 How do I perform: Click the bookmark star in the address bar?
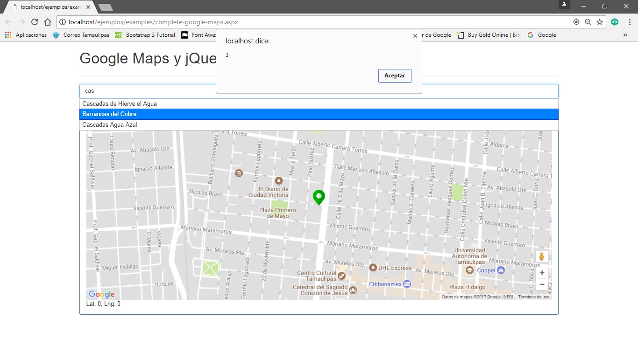click(x=600, y=21)
